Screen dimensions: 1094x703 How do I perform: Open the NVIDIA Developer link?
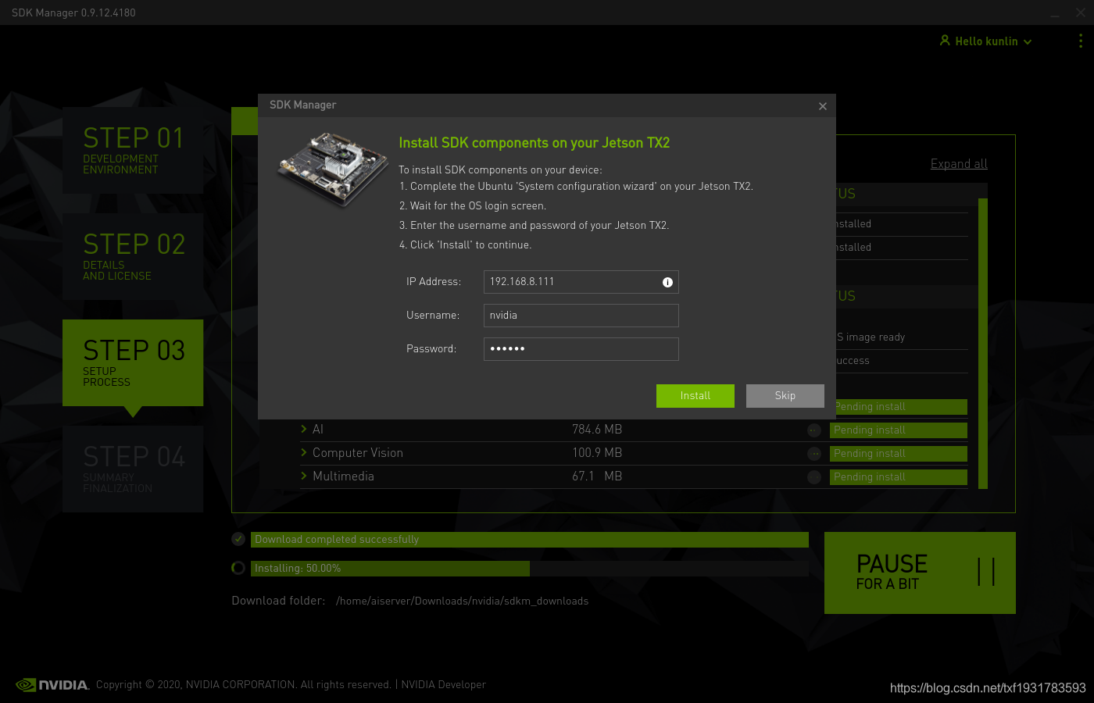point(443,685)
